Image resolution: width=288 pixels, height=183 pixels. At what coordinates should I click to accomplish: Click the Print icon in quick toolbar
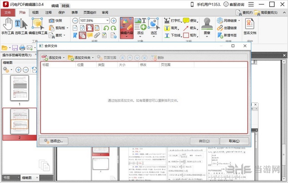[22, 48]
